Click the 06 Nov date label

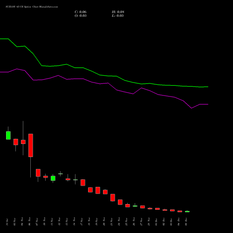tap(30, 222)
